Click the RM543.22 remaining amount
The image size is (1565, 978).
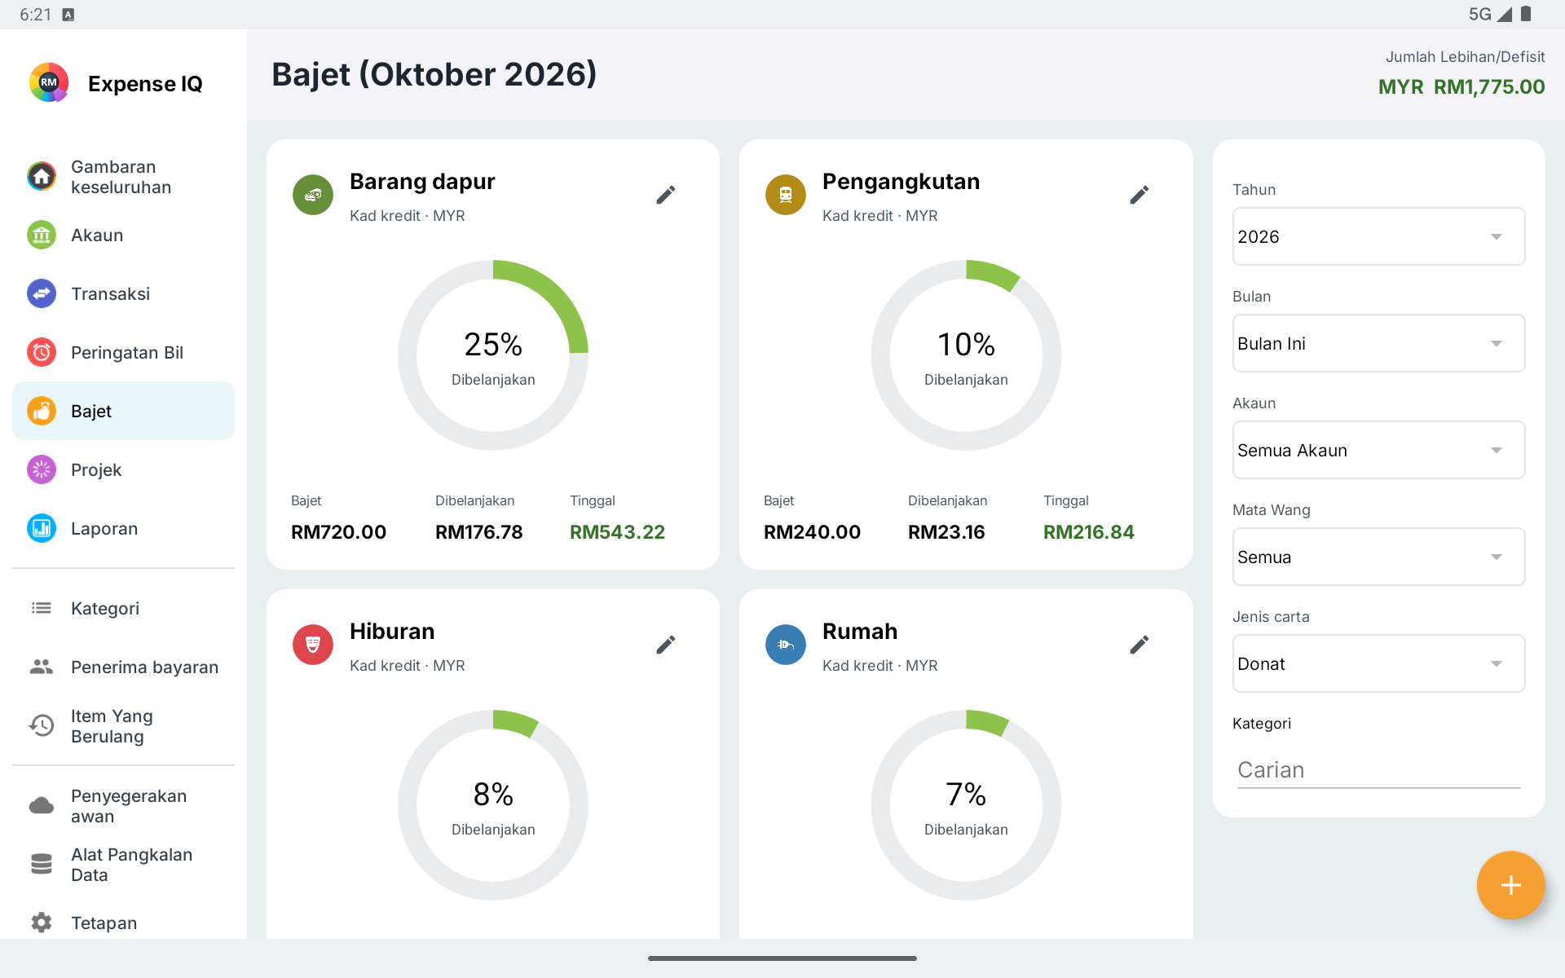click(x=617, y=532)
